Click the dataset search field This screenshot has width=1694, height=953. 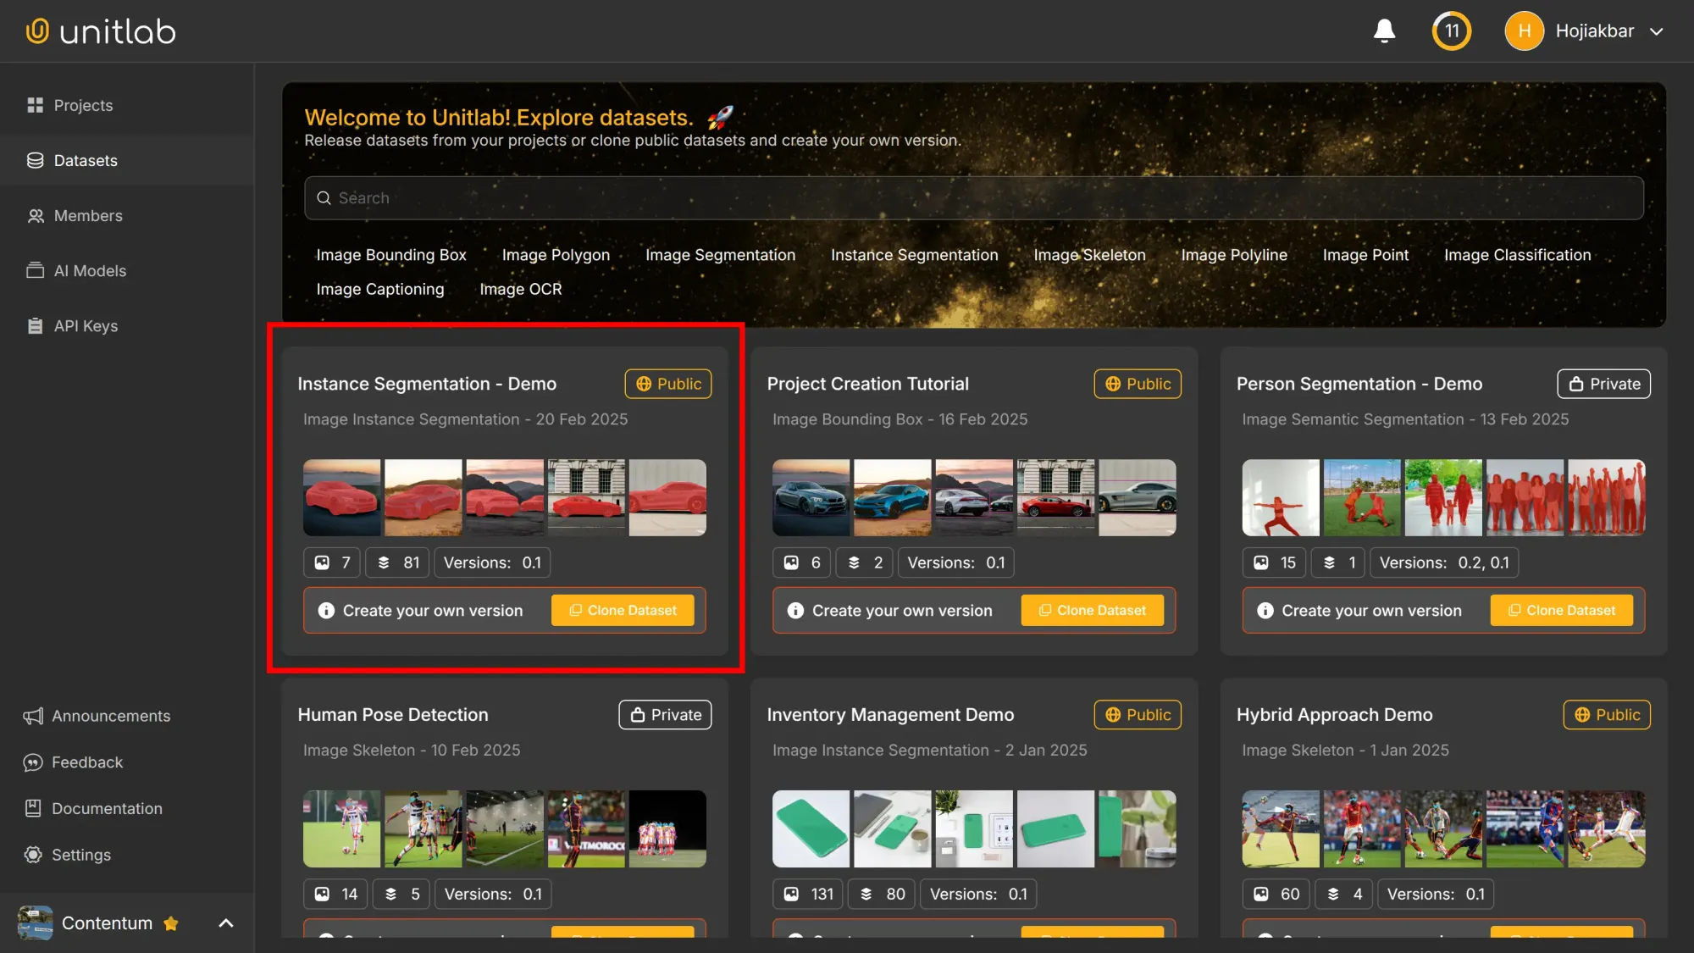coord(974,198)
